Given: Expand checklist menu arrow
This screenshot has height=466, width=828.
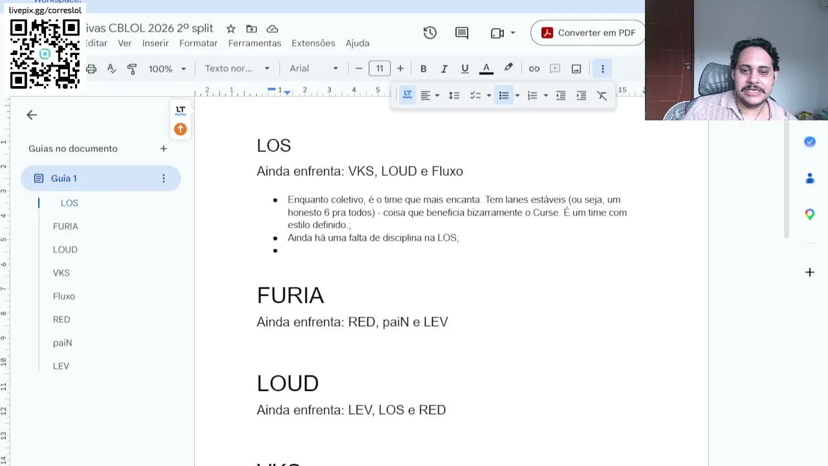Looking at the screenshot, I should pyautogui.click(x=488, y=96).
